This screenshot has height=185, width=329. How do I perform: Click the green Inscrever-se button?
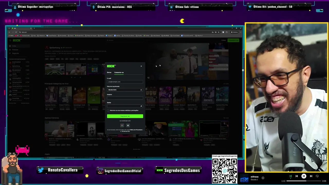pyautogui.click(x=125, y=116)
